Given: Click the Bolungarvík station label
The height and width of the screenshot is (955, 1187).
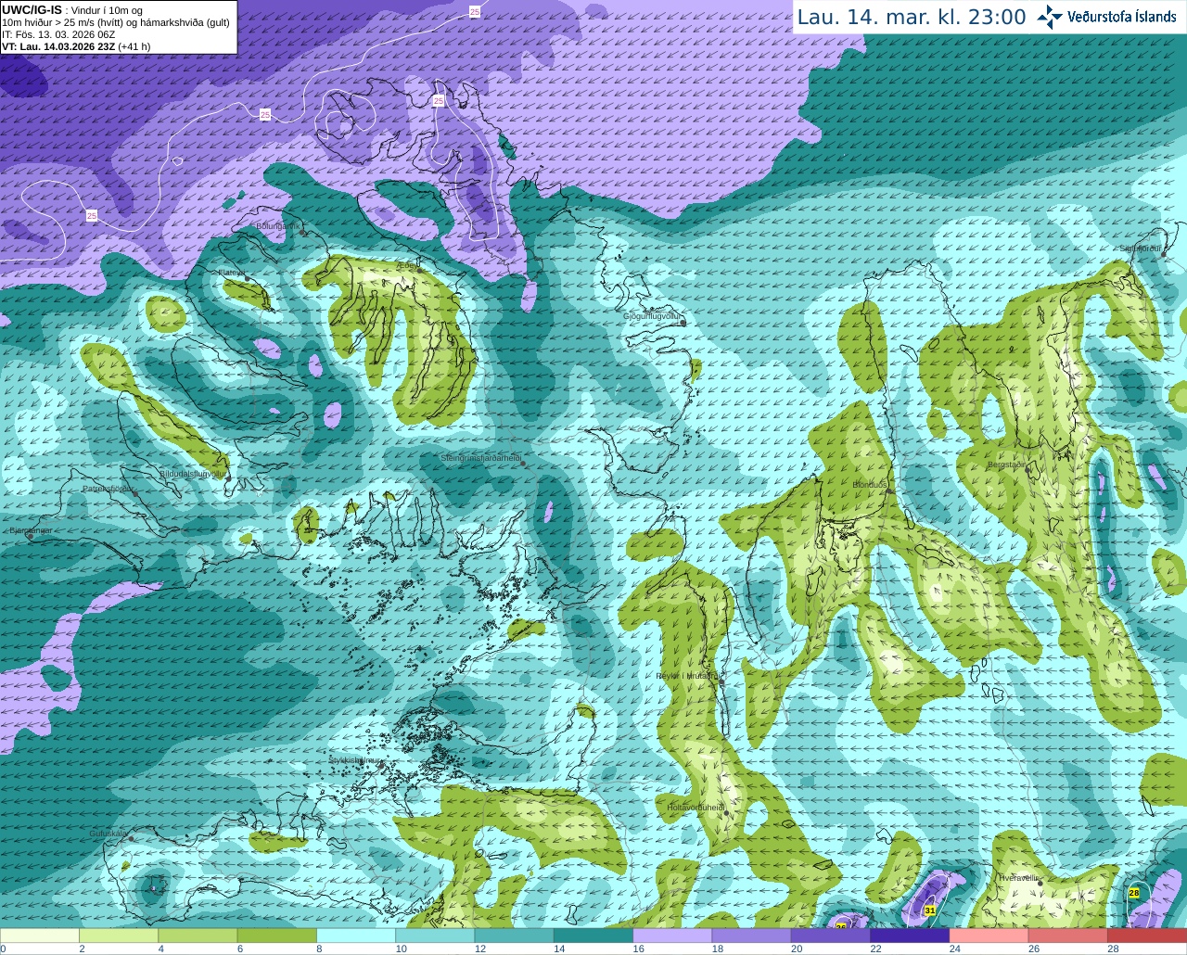Looking at the screenshot, I should [278, 225].
